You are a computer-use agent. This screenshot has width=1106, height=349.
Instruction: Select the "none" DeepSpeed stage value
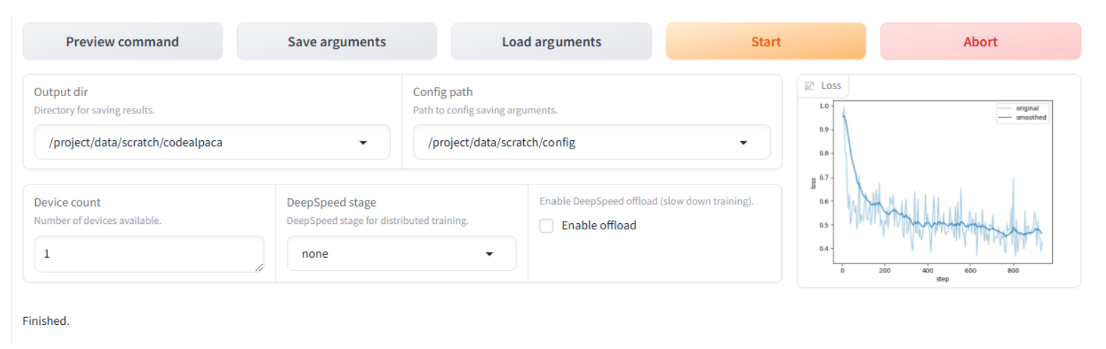[x=315, y=254]
